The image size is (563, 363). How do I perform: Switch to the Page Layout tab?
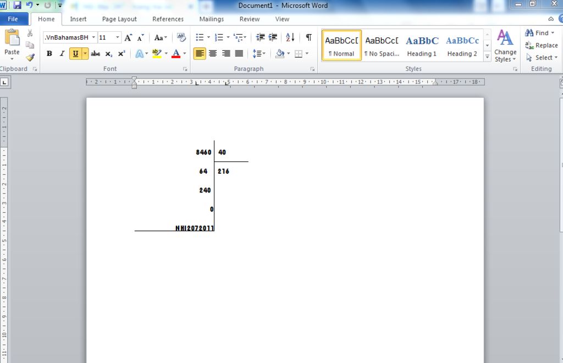(119, 19)
